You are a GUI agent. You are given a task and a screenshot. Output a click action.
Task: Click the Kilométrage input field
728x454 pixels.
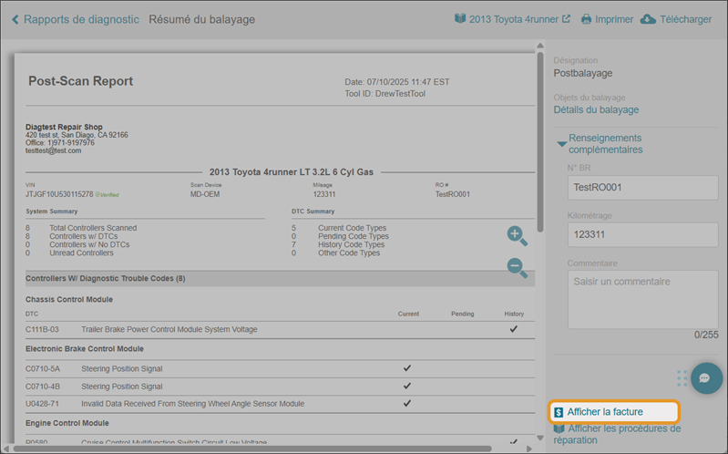click(642, 234)
